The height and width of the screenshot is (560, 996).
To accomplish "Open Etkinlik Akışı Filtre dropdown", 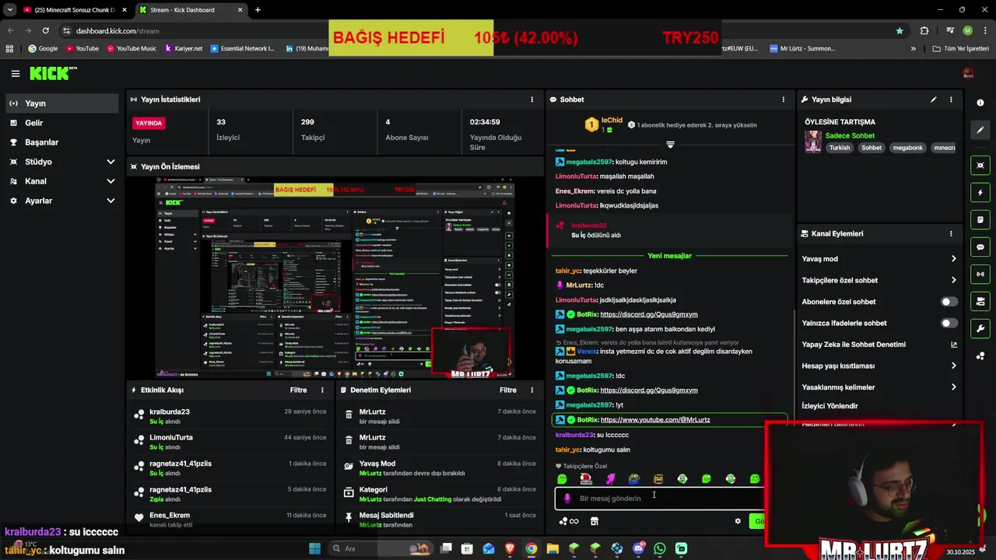I will [298, 390].
